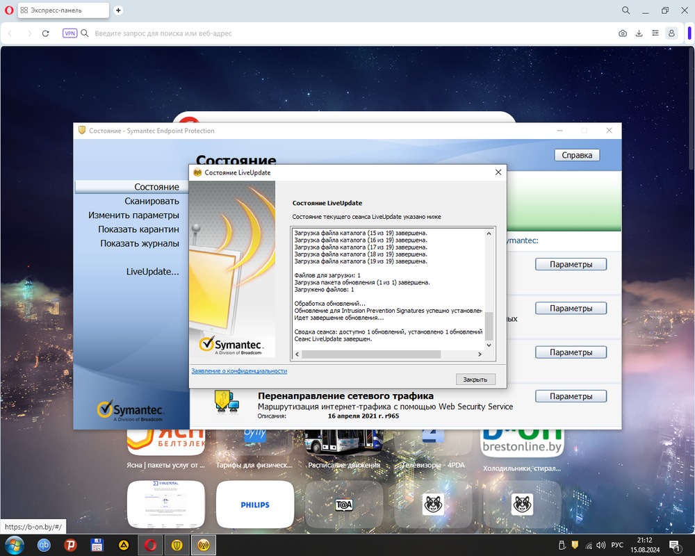Image resolution: width=695 pixels, height=556 pixels.
Task: Click vertical scrollbar thumb in log
Action: [x=489, y=326]
